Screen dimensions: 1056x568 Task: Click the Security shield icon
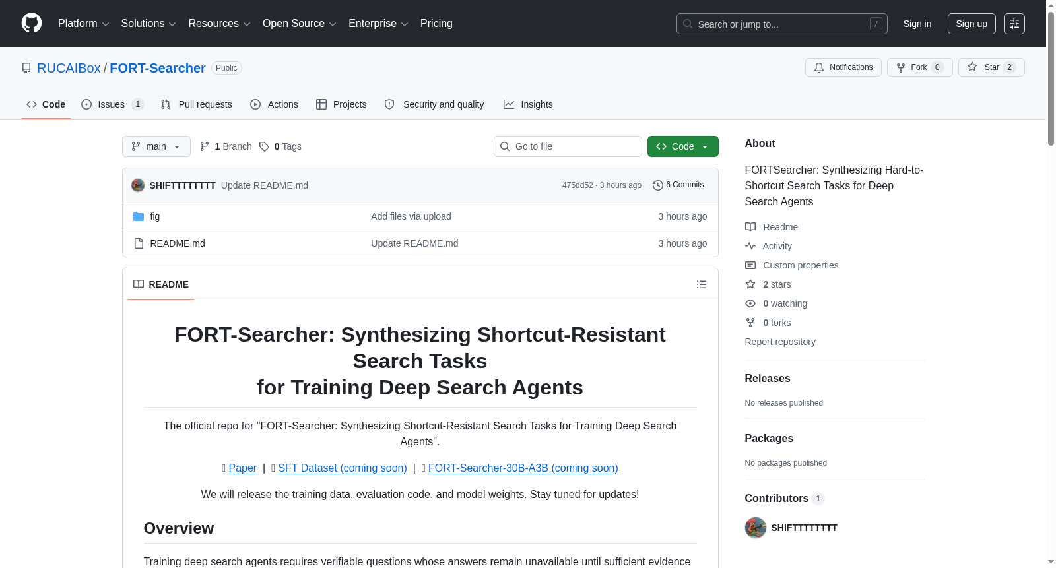(389, 104)
